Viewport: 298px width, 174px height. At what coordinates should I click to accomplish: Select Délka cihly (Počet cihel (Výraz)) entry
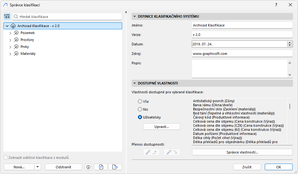(217, 138)
